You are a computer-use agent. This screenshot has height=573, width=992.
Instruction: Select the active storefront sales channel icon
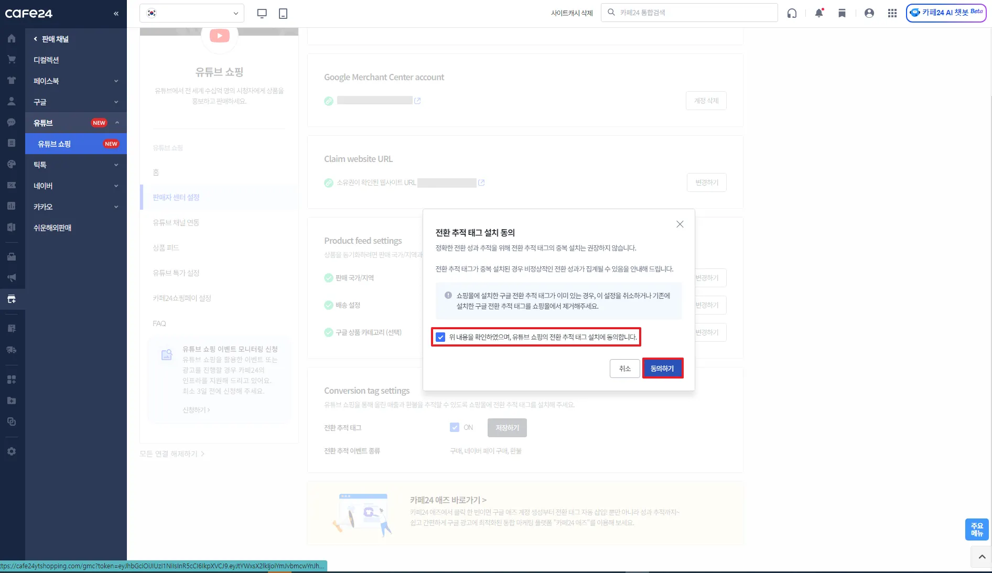[x=12, y=299]
